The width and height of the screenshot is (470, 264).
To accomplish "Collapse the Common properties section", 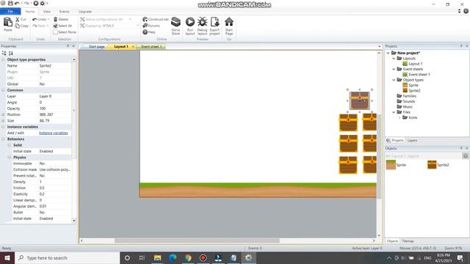I will tap(3, 90).
